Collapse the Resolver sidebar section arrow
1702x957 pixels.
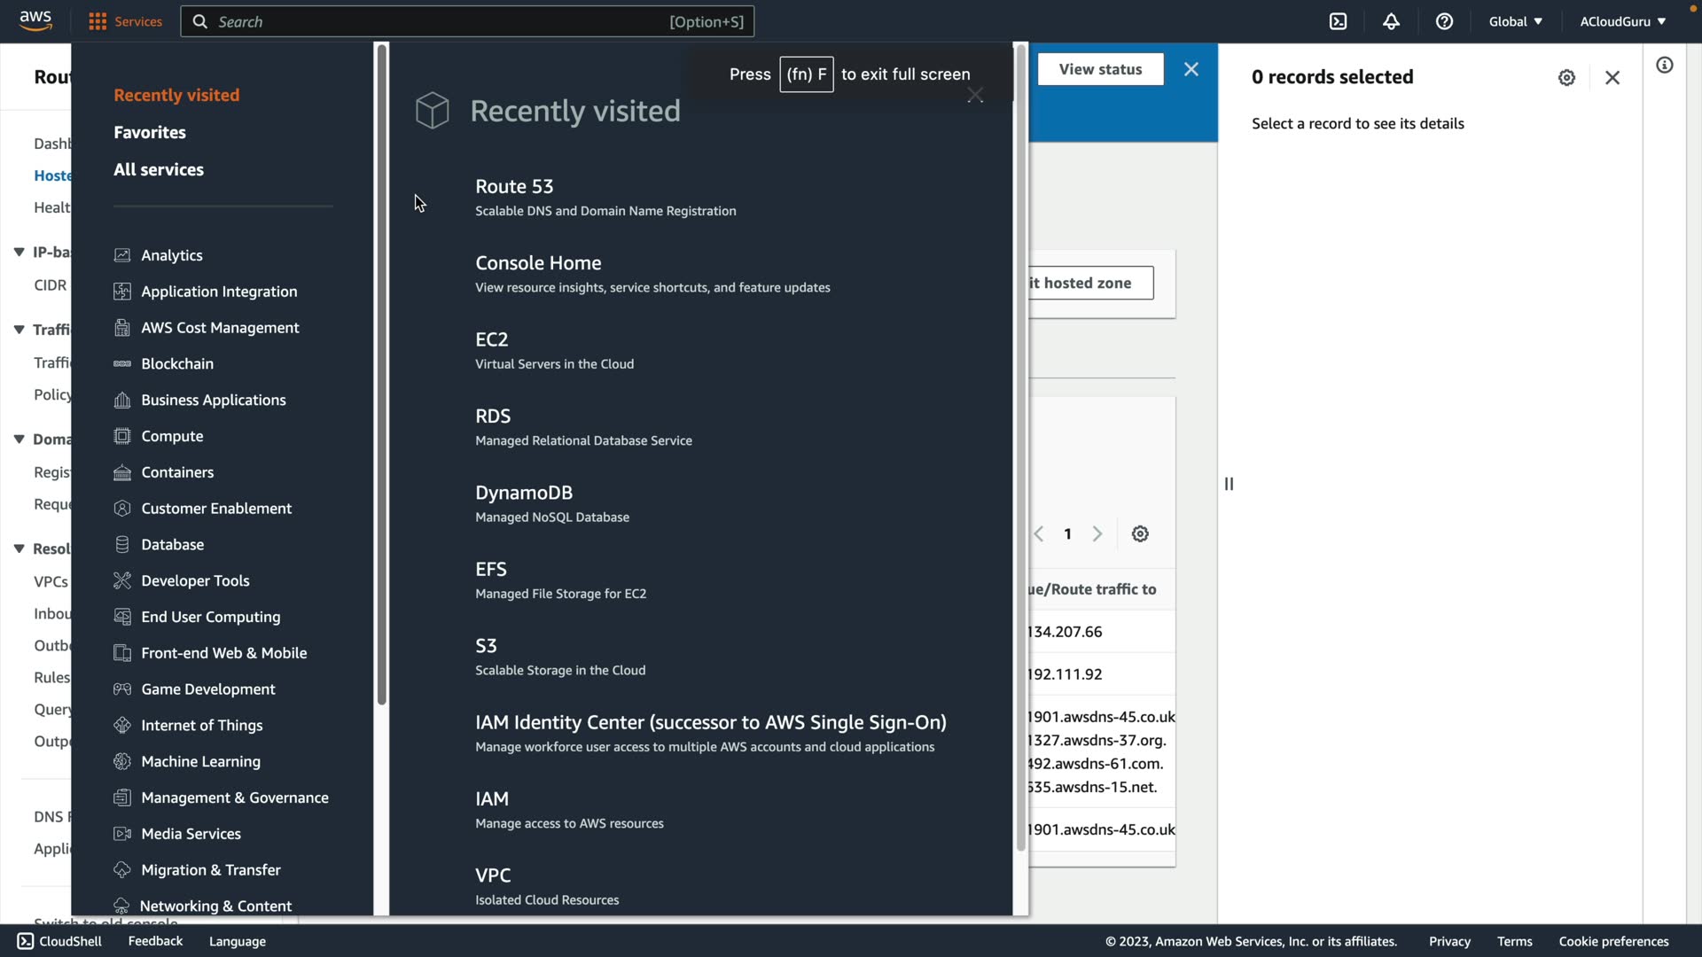19,549
